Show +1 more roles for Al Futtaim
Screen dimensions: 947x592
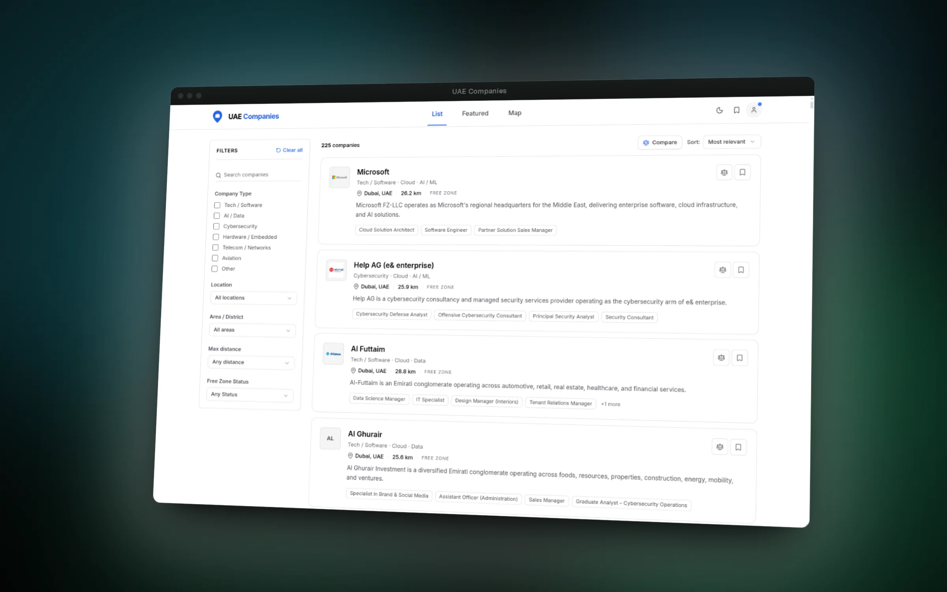tap(610, 404)
